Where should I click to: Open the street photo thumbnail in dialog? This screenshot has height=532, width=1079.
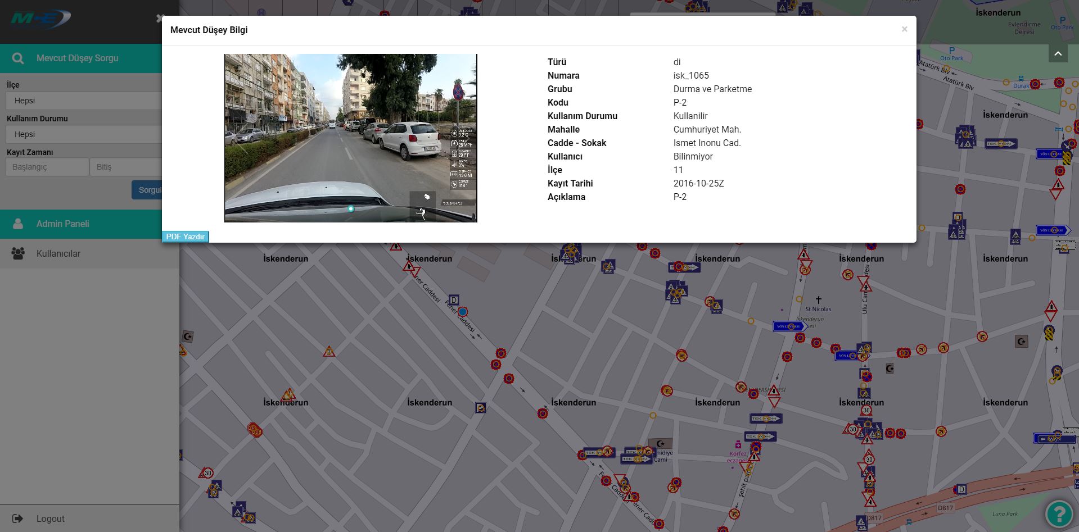pyautogui.click(x=351, y=138)
